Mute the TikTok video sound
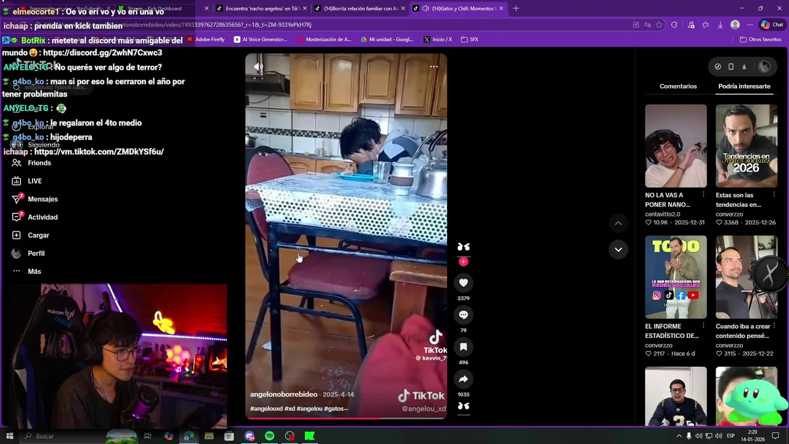This screenshot has height=444, width=789. coord(258,67)
